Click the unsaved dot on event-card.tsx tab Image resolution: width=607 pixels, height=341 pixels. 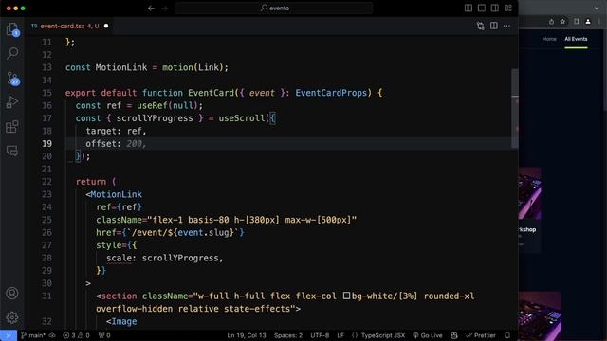point(106,26)
